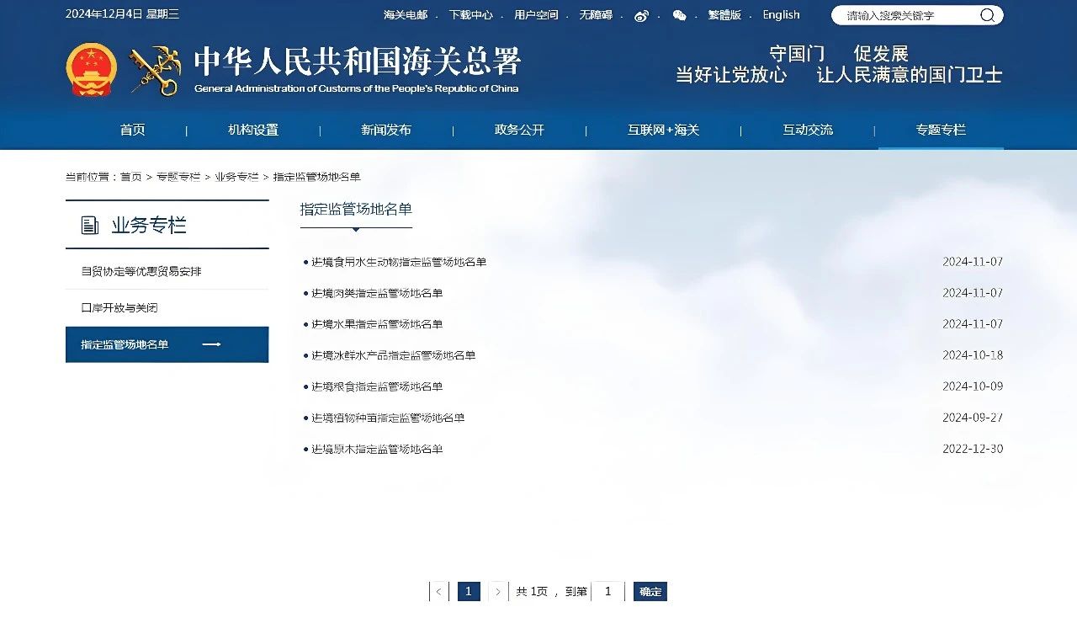Open the 机构设置 navigation menu
1077x618 pixels.
tap(252, 130)
